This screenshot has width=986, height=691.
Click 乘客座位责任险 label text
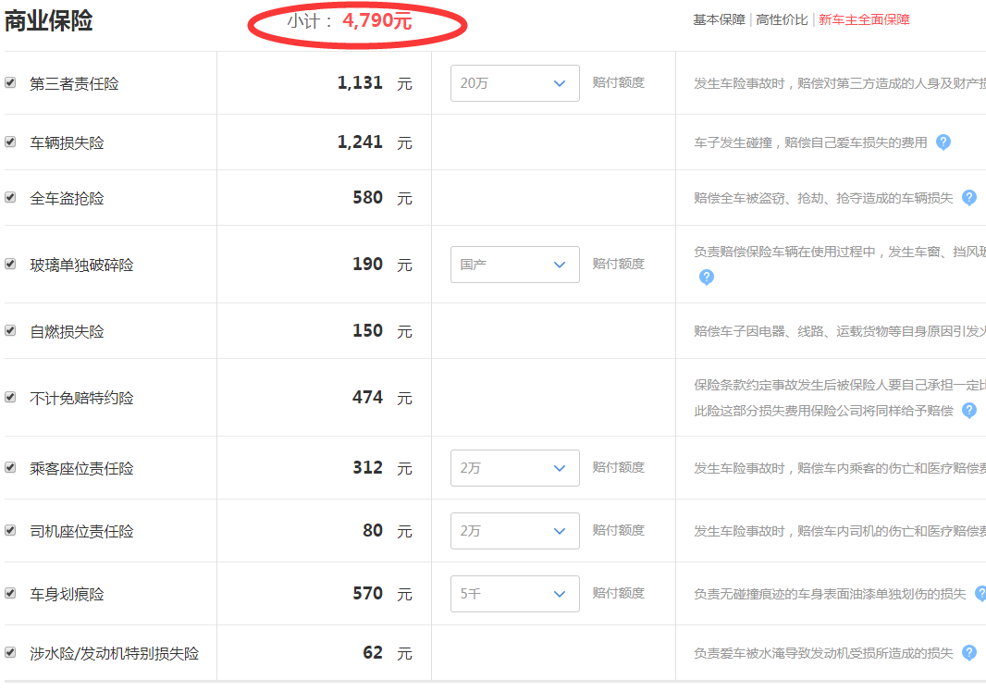pos(81,468)
